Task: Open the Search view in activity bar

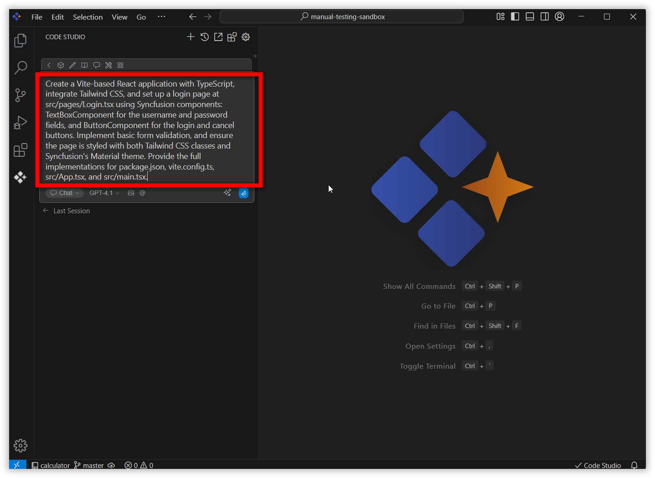Action: (x=21, y=68)
